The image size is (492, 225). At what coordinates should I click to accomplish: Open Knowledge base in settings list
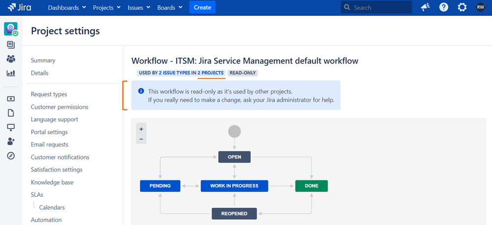point(52,182)
